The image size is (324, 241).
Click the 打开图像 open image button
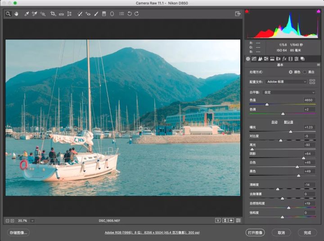click(x=255, y=232)
